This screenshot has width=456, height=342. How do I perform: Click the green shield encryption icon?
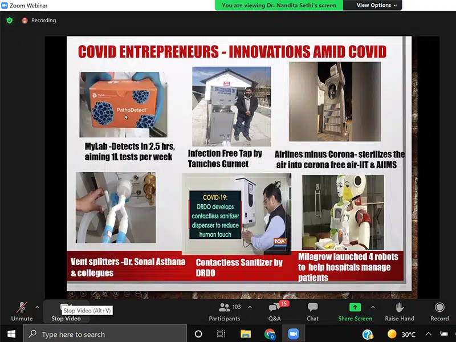pyautogui.click(x=9, y=20)
